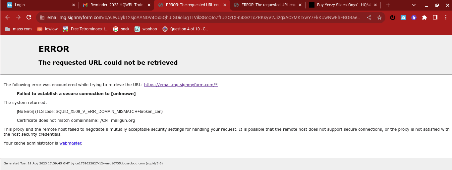
Task: Click the browser back arrow
Action: pos(8,17)
